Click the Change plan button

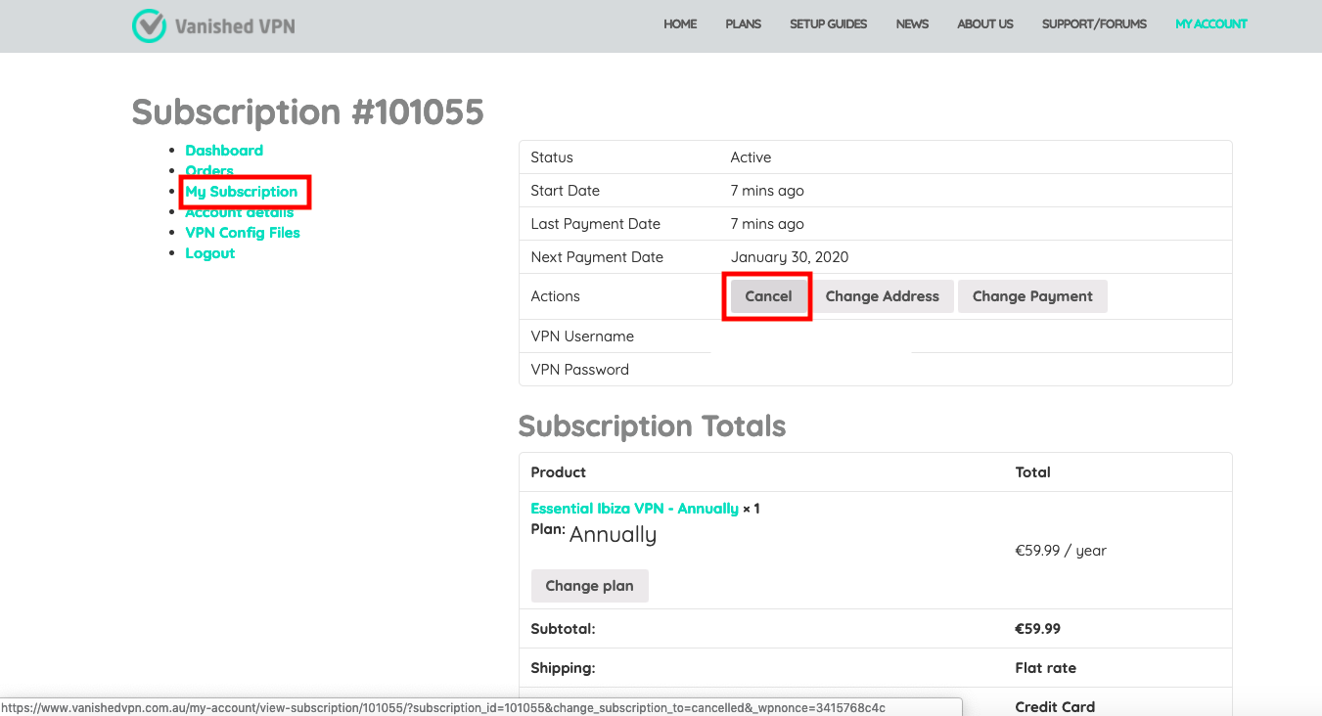point(589,586)
